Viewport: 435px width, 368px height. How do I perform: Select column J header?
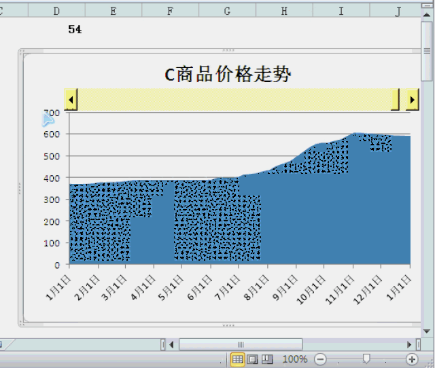(x=396, y=11)
